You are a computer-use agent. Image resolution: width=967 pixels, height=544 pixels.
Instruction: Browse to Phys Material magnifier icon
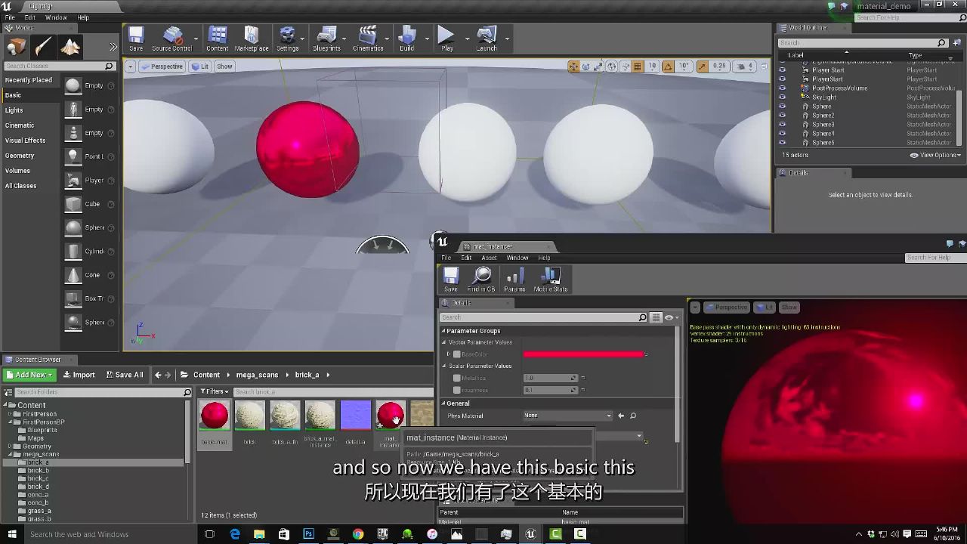coord(633,416)
